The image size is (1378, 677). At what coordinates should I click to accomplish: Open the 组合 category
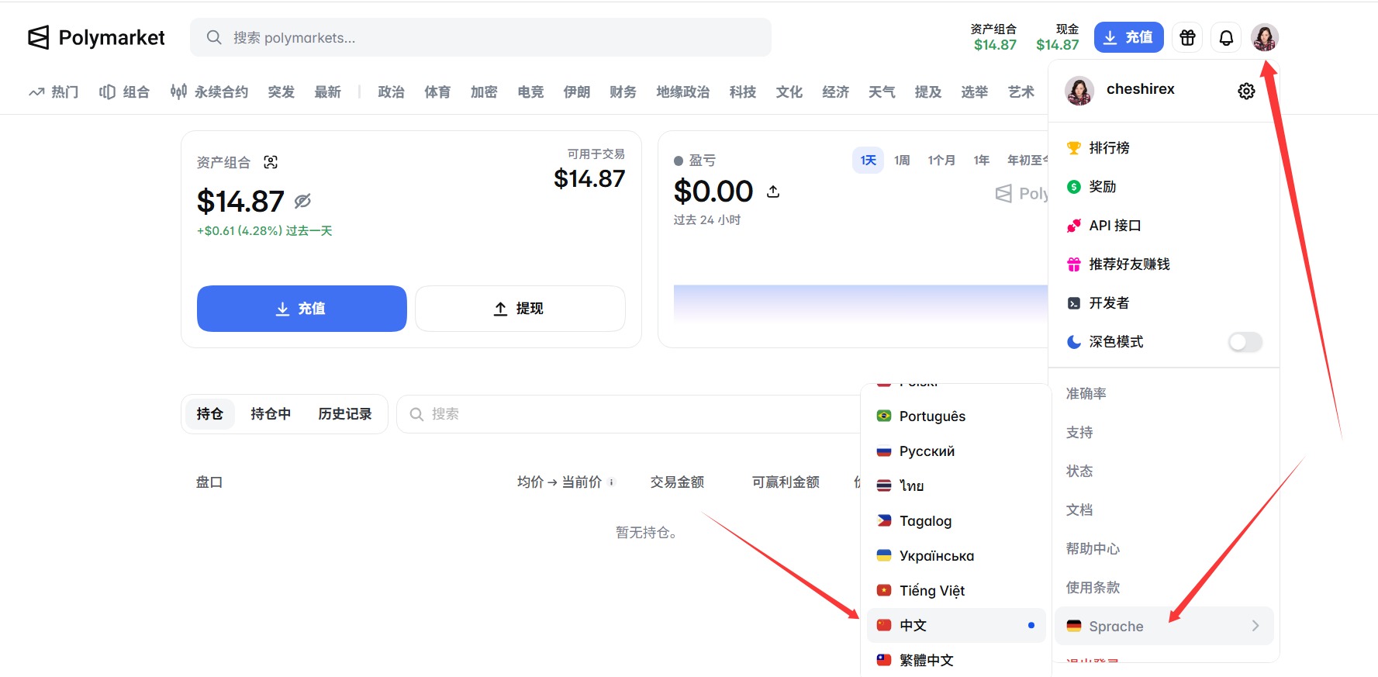tap(124, 92)
